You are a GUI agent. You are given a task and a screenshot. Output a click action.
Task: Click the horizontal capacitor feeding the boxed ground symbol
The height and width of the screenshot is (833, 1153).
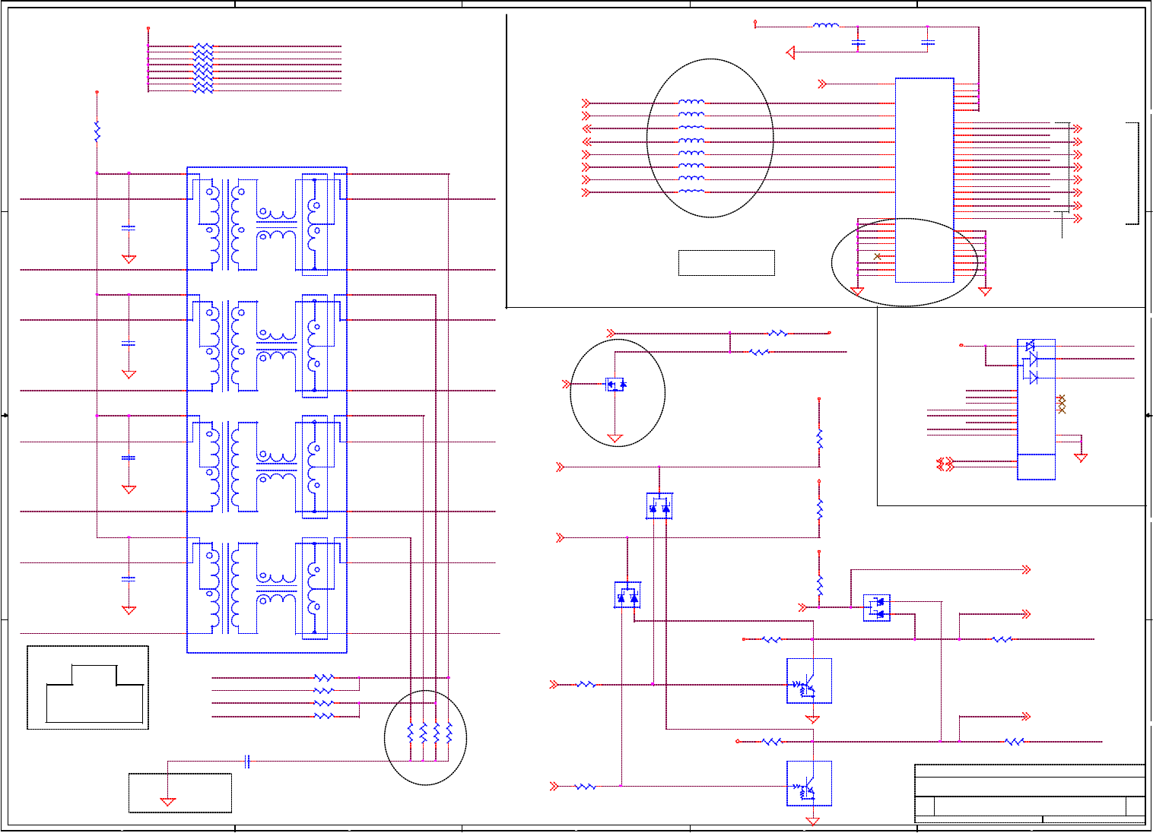[247, 761]
